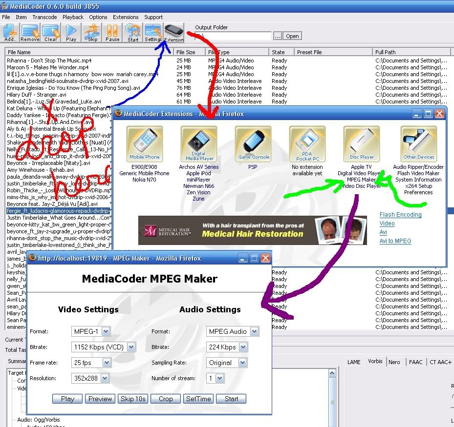Click scroll-up arrow of summary panel scrollbar

(332, 373)
